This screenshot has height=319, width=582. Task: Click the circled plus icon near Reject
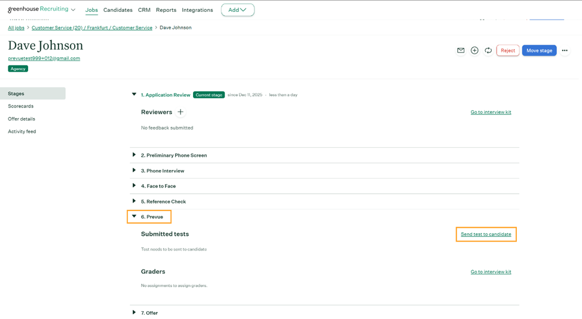(x=474, y=51)
